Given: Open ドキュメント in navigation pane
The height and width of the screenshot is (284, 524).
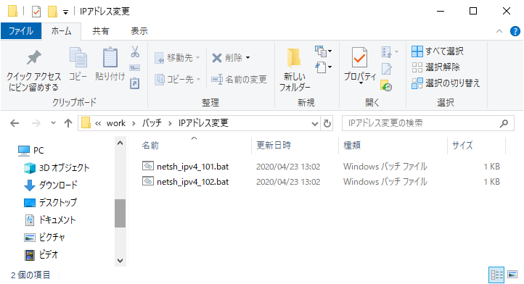Looking at the screenshot, I should 50,220.
